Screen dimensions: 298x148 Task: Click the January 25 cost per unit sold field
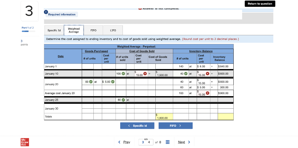(141, 100)
